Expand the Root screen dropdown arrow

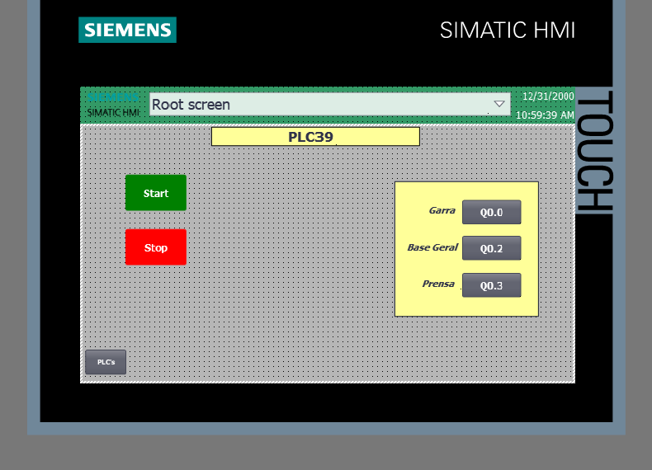[x=499, y=104]
